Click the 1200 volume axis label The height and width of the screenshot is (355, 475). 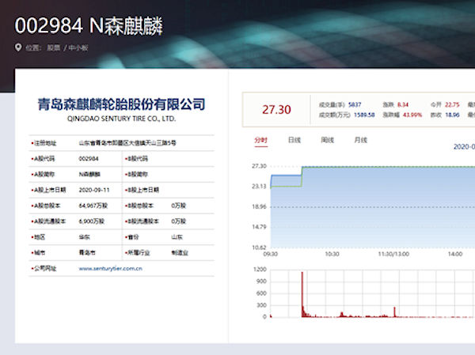tap(261, 269)
